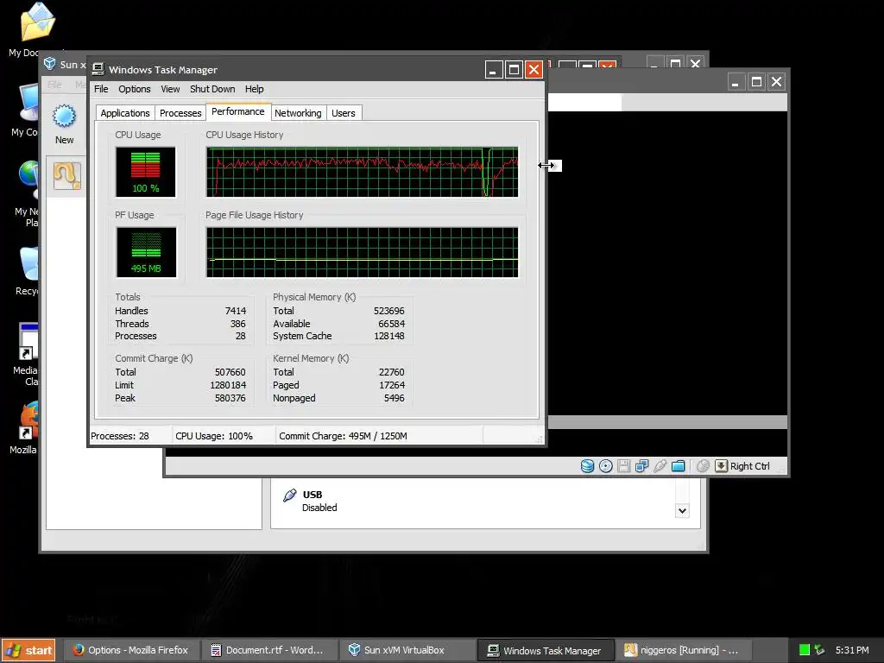884x663 pixels.
Task: Click the Task Manager title bar icon
Action: tap(98, 69)
